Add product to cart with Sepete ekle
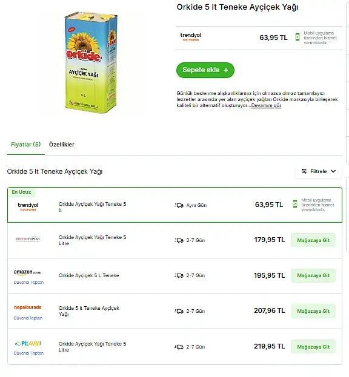 205,70
